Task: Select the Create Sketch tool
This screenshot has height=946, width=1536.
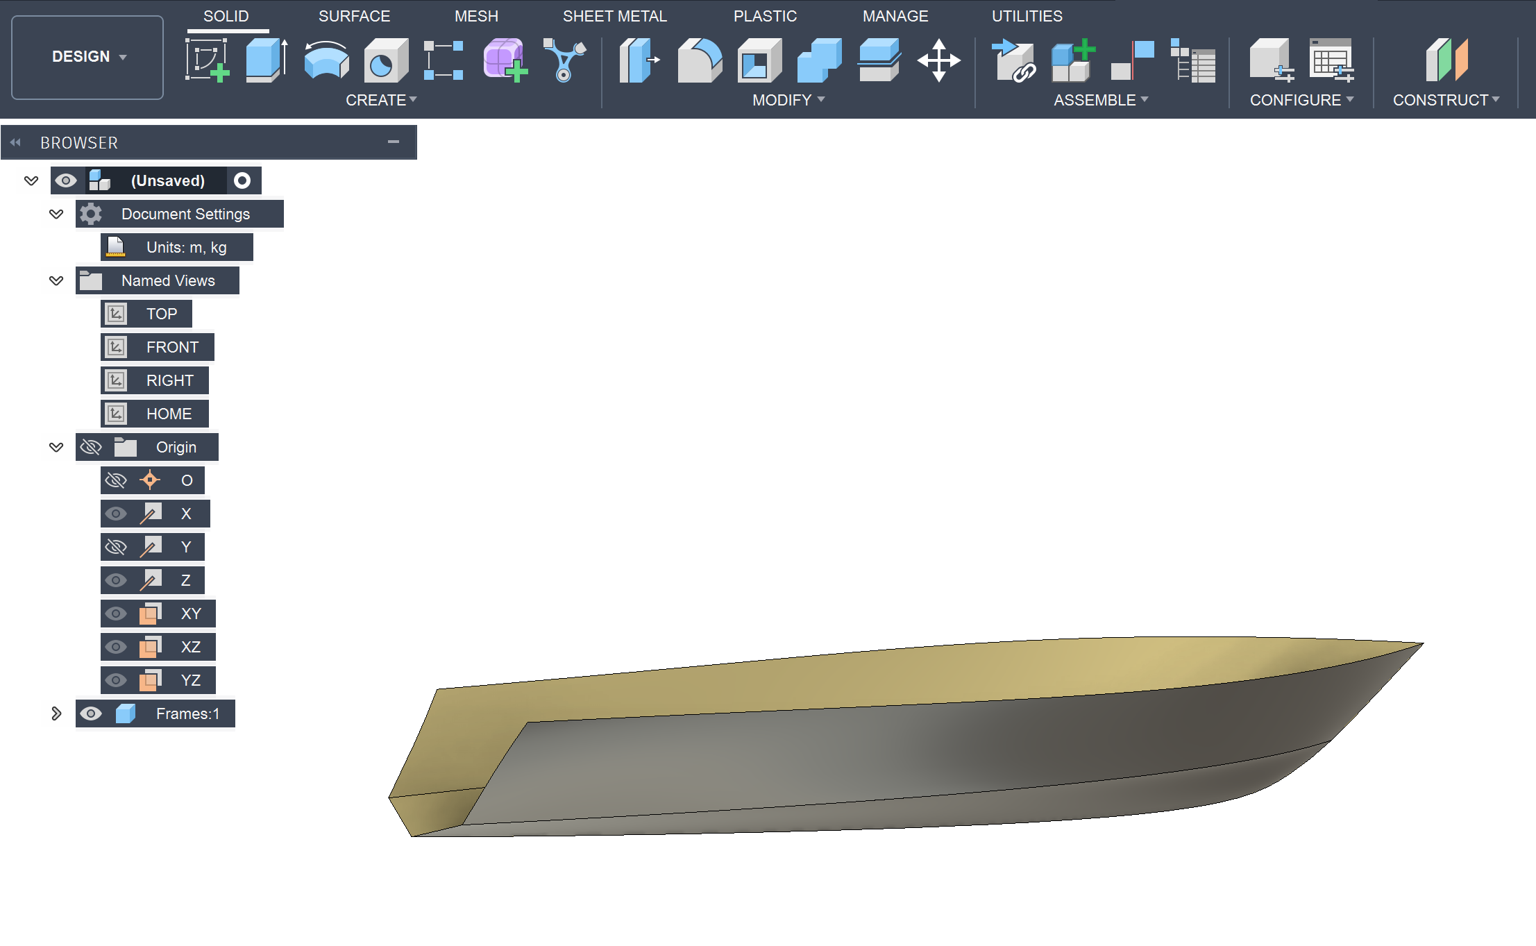Action: pos(207,60)
